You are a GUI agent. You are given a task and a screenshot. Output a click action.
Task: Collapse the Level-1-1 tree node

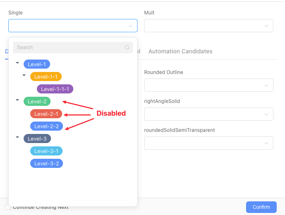tap(24, 75)
